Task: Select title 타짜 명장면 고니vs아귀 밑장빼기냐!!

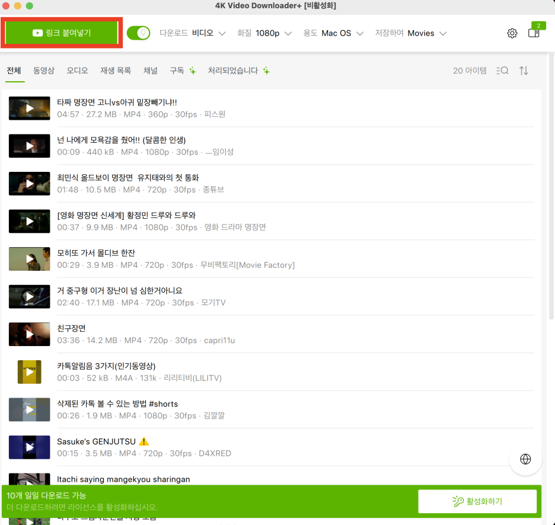Action: pyautogui.click(x=117, y=103)
